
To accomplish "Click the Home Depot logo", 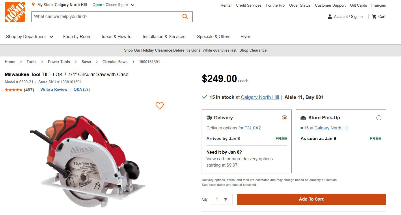I will click(x=15, y=12).
